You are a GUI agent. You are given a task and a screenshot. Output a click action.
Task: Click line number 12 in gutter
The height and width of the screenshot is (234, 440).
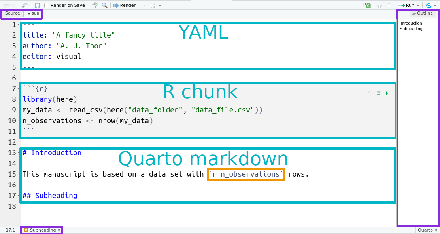[x=12, y=142]
